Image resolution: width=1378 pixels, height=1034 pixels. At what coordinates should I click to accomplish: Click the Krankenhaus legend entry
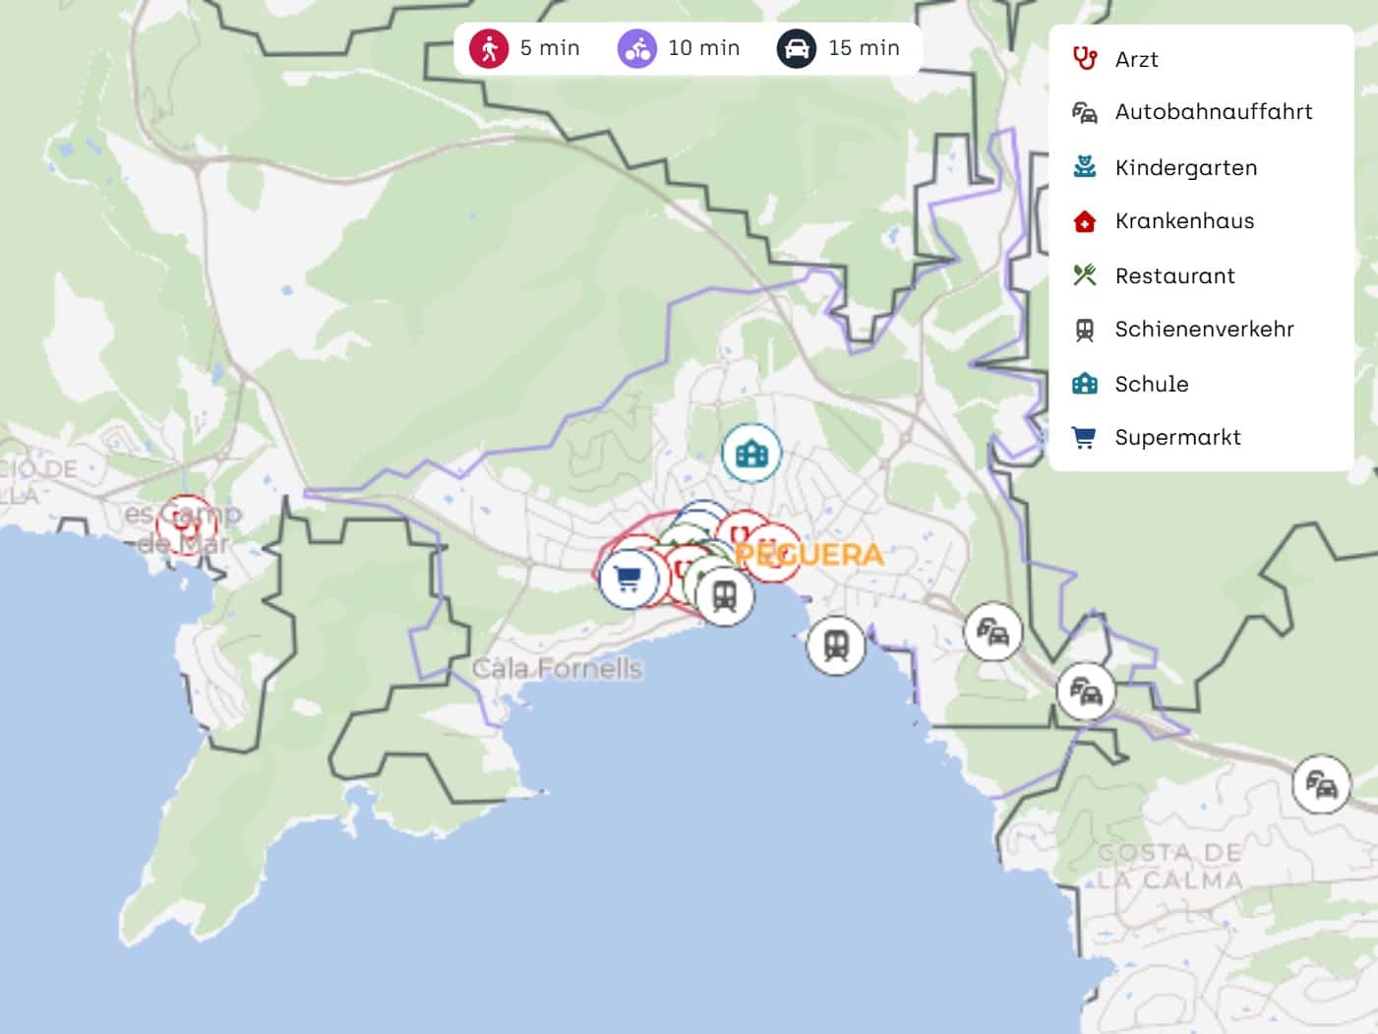coord(1183,221)
